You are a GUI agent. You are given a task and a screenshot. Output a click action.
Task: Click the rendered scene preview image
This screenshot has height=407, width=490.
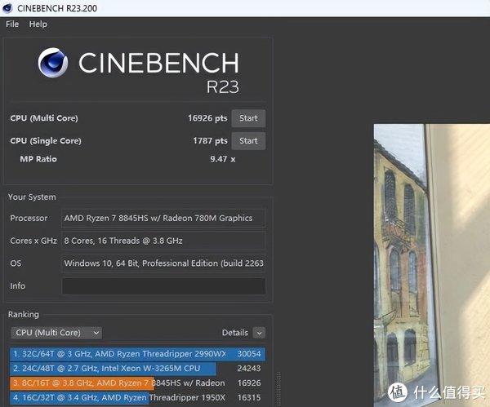[x=432, y=265]
